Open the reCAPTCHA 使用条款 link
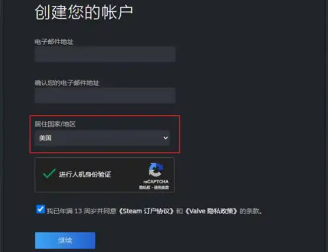This screenshot has width=328, height=252. click(161, 187)
